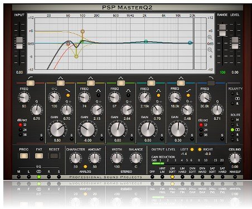Image resolution: width=252 pixels, height=209 pixels.
Task: Toggle the teal 2.15k band enable button
Action: (151, 83)
